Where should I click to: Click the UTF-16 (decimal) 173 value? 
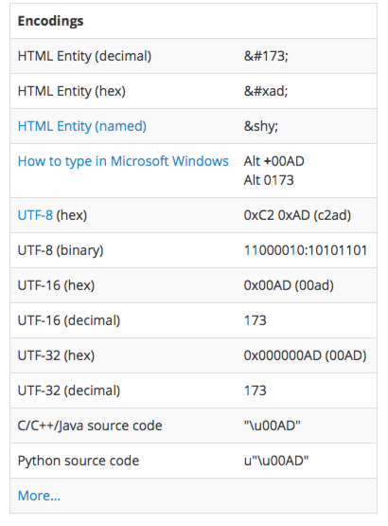[x=256, y=320]
